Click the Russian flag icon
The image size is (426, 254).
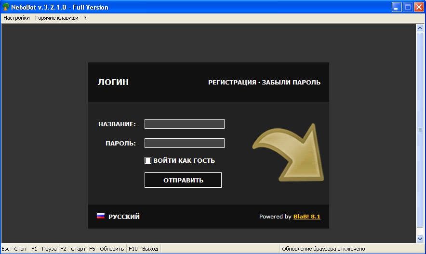tap(101, 217)
